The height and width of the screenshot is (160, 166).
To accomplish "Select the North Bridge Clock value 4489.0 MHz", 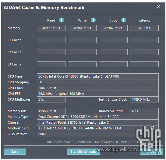I will [144, 99].
